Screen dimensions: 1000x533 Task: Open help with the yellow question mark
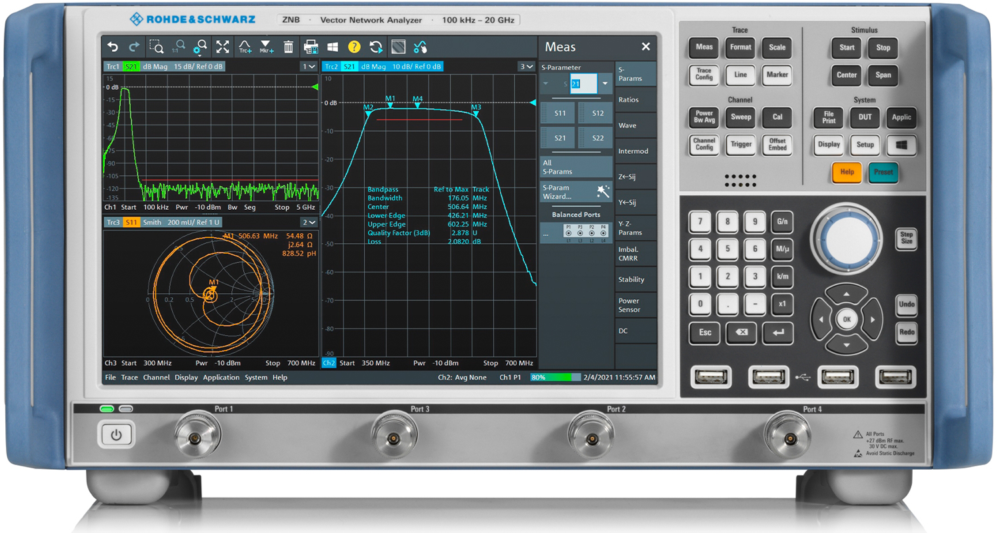tap(354, 47)
